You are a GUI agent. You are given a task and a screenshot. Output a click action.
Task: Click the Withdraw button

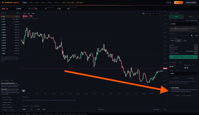(191, 78)
